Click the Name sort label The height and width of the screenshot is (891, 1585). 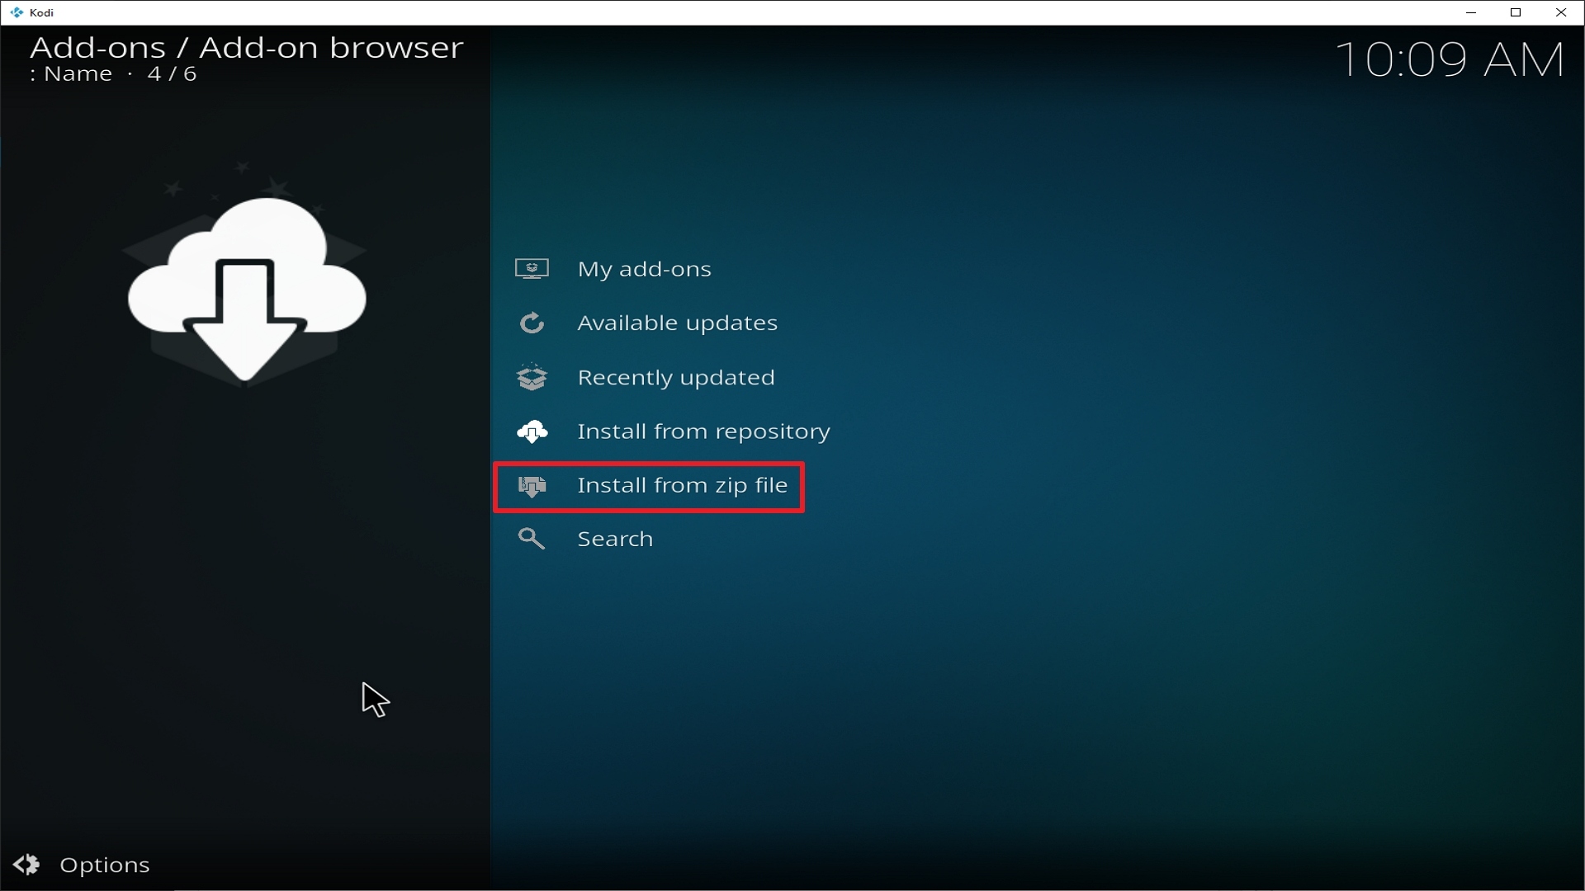click(78, 74)
